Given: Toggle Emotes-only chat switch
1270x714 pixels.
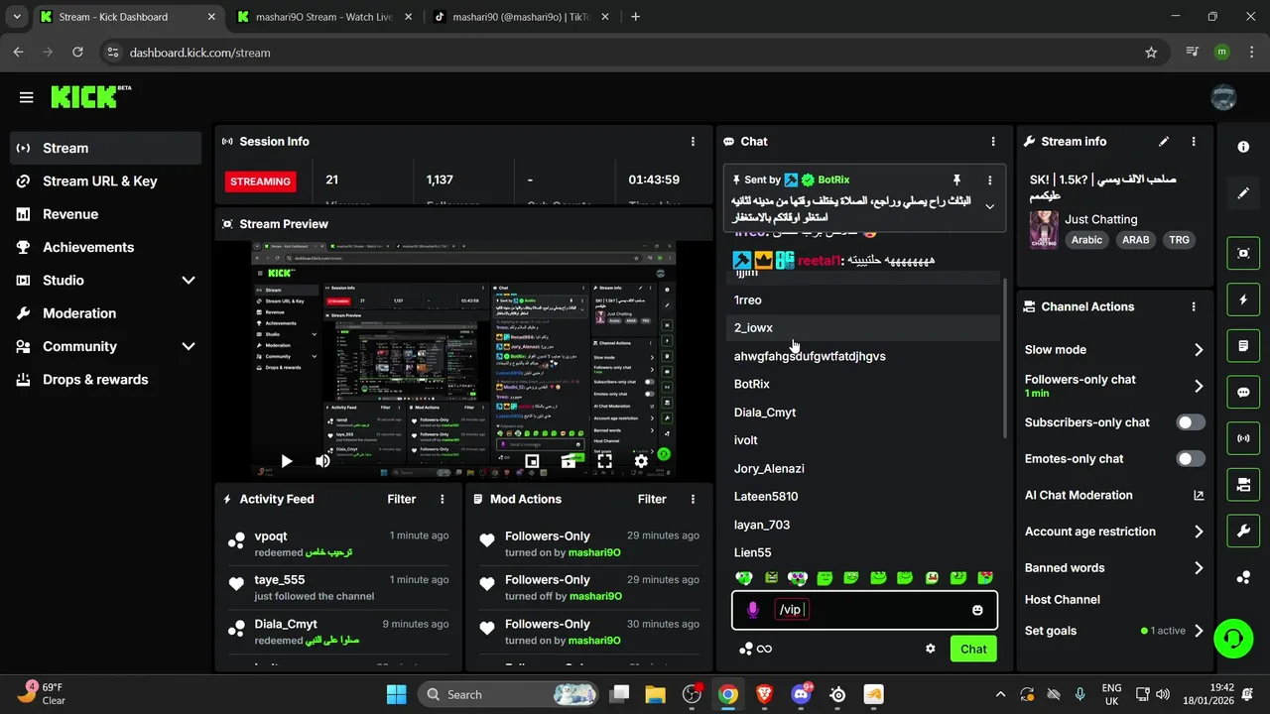Looking at the screenshot, I should [1191, 459].
